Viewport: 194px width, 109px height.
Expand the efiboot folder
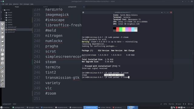(x=5, y=15)
